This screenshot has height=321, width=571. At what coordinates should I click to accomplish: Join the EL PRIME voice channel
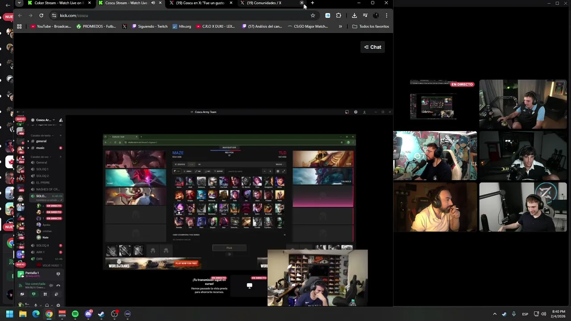click(43, 183)
